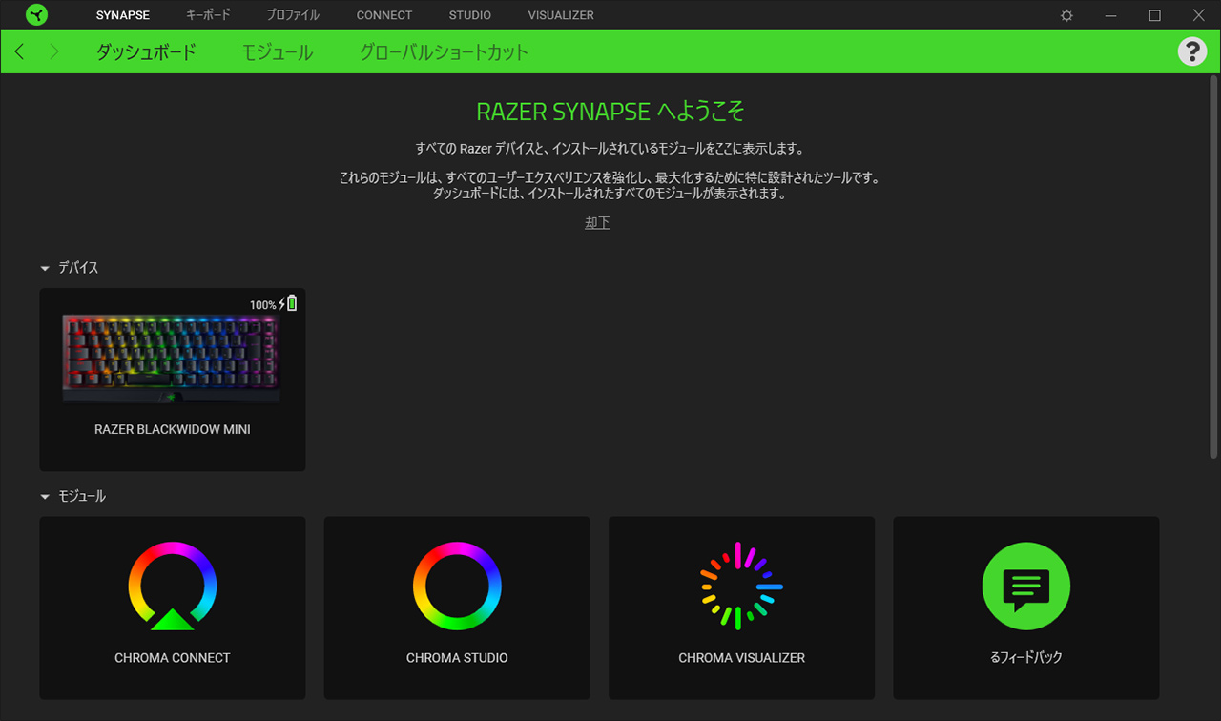Switch to the SYNAPSE top tab
1221x721 pixels.
pos(123,15)
